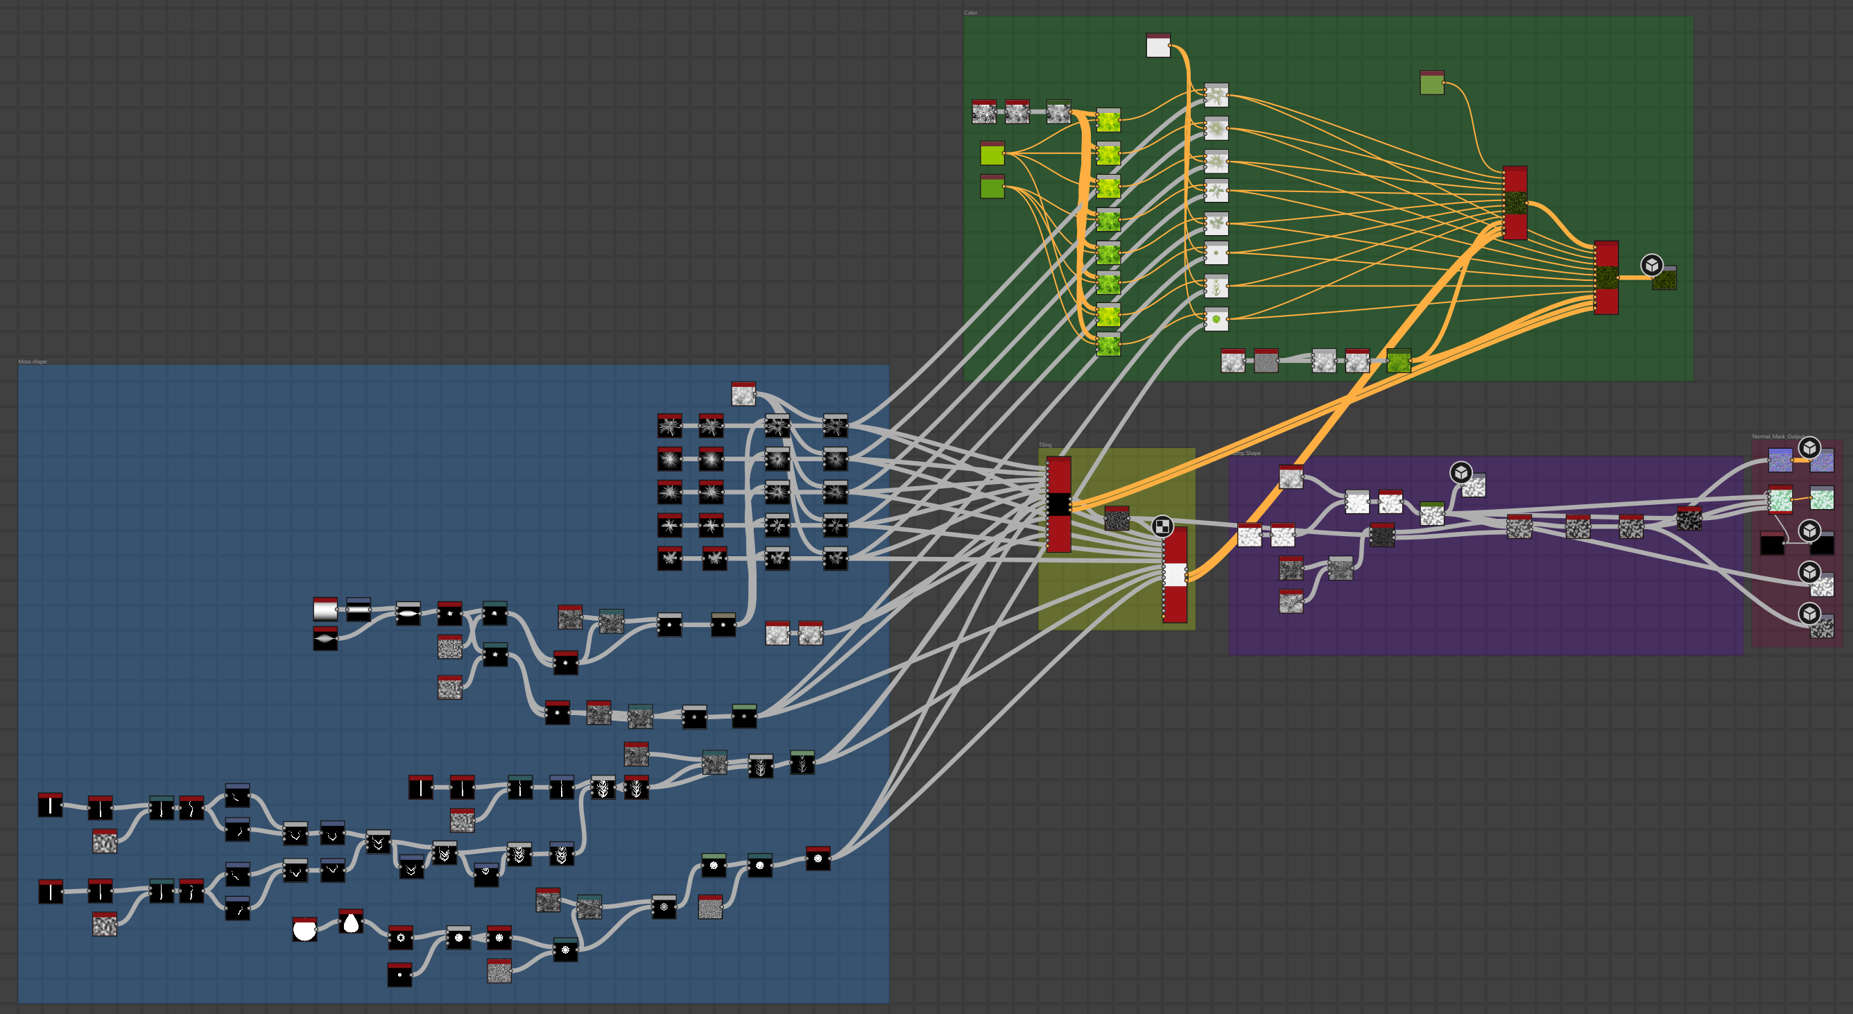
Task: Select the white circle shape node
Action: 304,929
